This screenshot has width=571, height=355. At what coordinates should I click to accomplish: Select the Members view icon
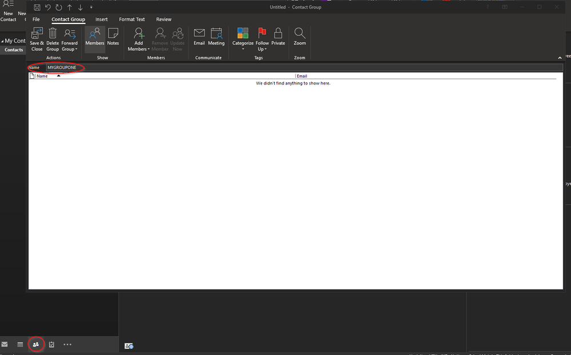click(94, 38)
